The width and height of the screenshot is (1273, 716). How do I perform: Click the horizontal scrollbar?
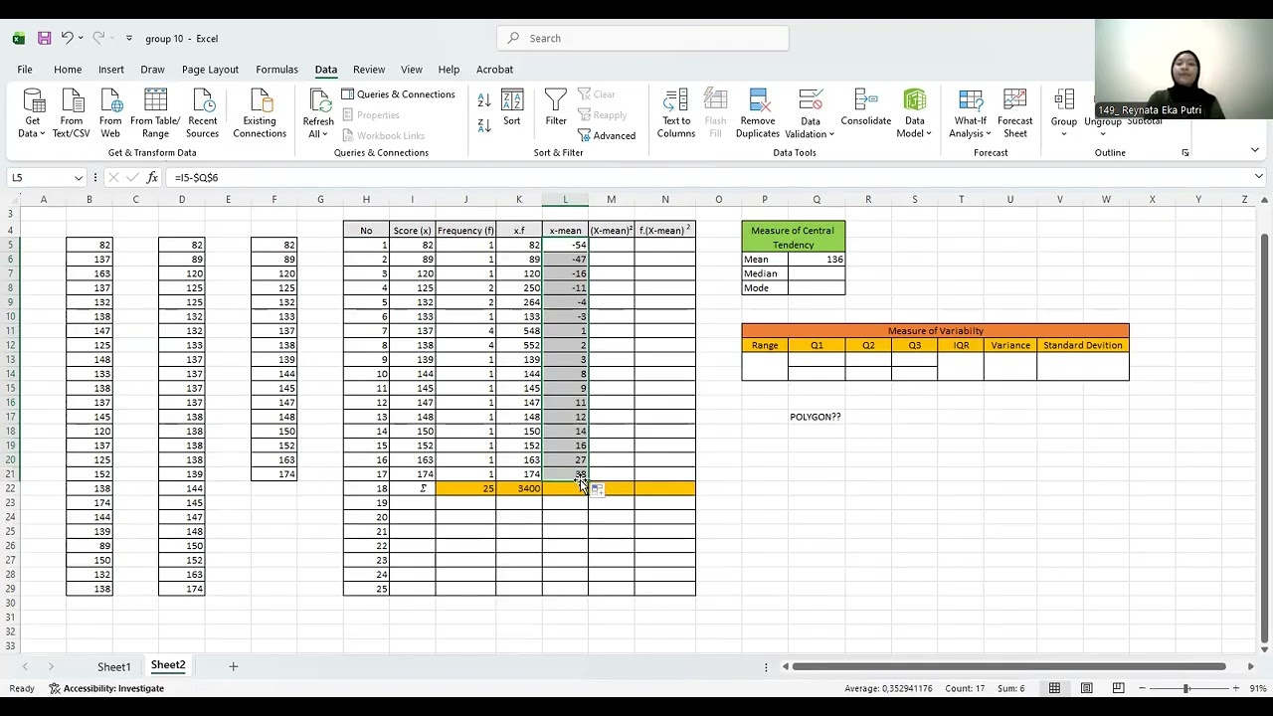(1009, 666)
